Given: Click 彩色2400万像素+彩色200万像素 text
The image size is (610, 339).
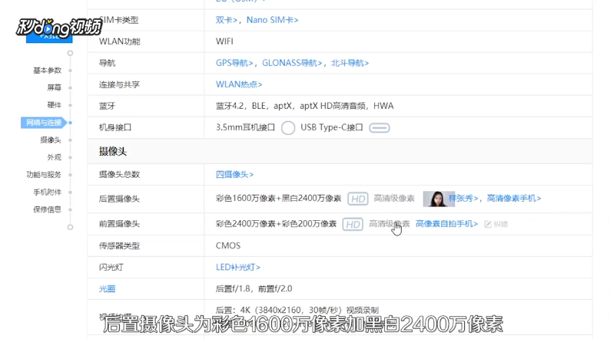Looking at the screenshot, I should pyautogui.click(x=277, y=224).
